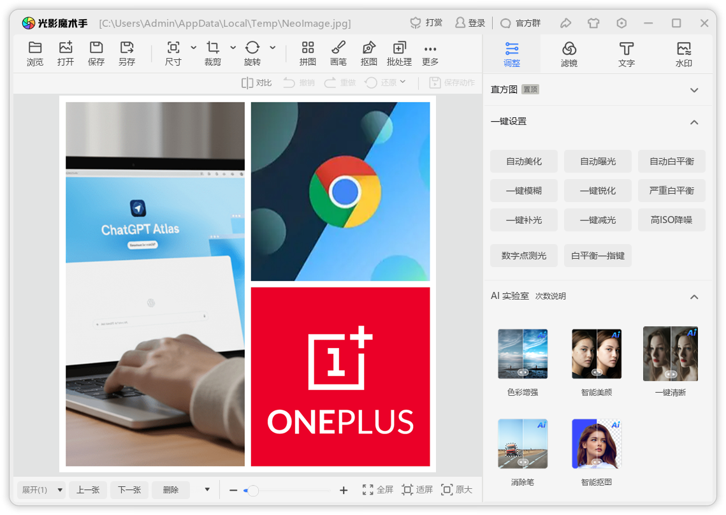This screenshot has width=726, height=515.
Task: Click the 保存 save icon
Action: (x=96, y=54)
